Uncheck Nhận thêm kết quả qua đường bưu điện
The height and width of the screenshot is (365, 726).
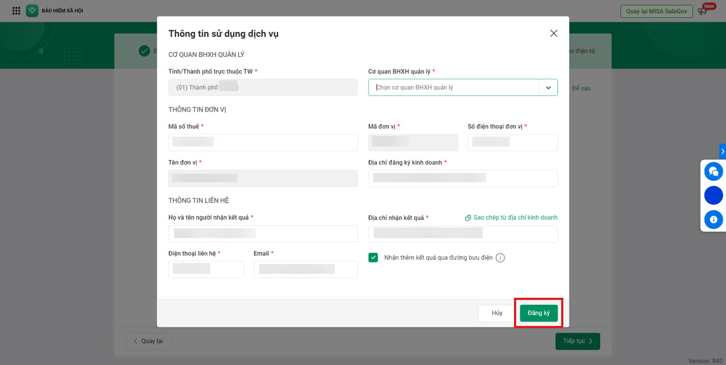(373, 258)
